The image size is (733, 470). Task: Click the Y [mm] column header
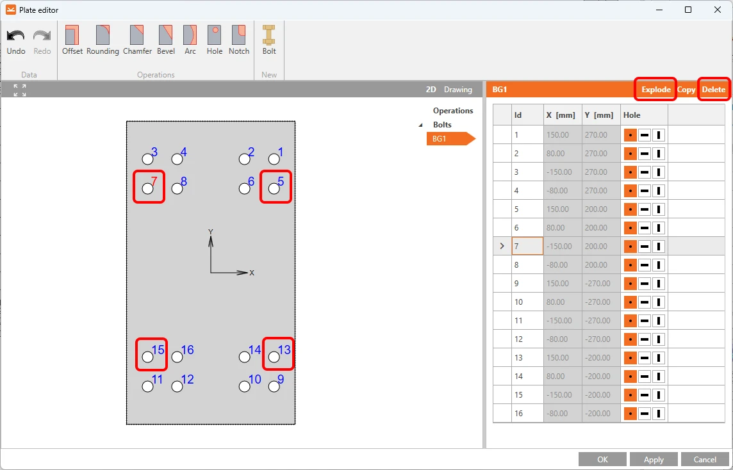click(601, 115)
